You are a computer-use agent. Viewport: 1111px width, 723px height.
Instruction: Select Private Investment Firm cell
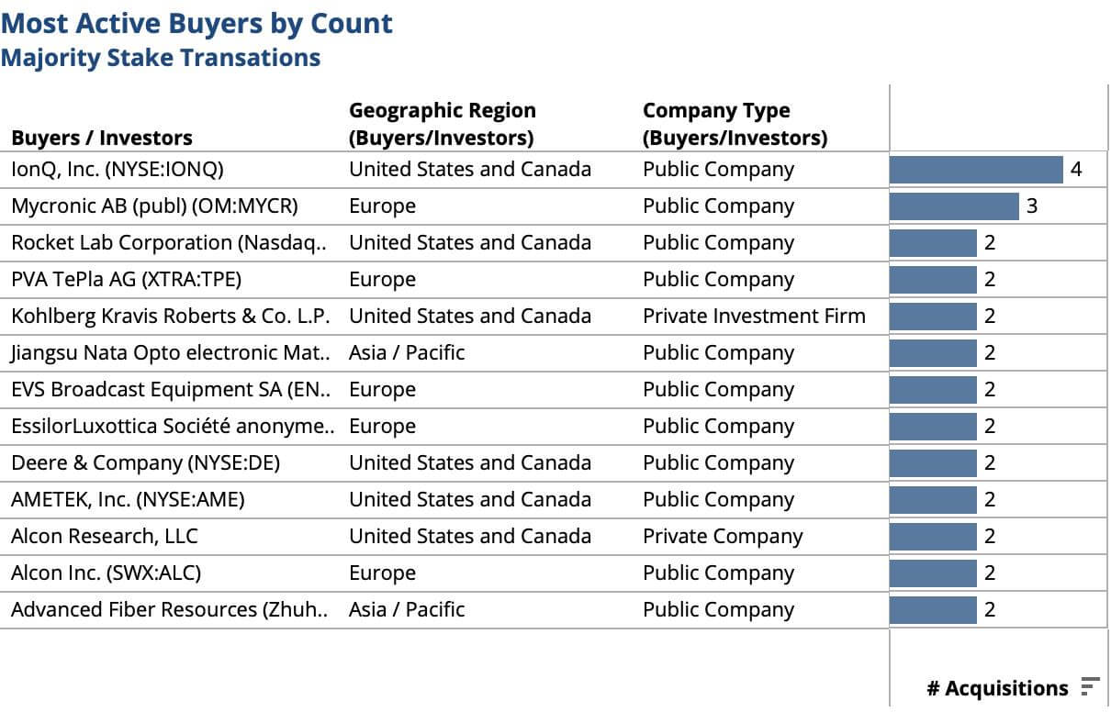point(754,317)
